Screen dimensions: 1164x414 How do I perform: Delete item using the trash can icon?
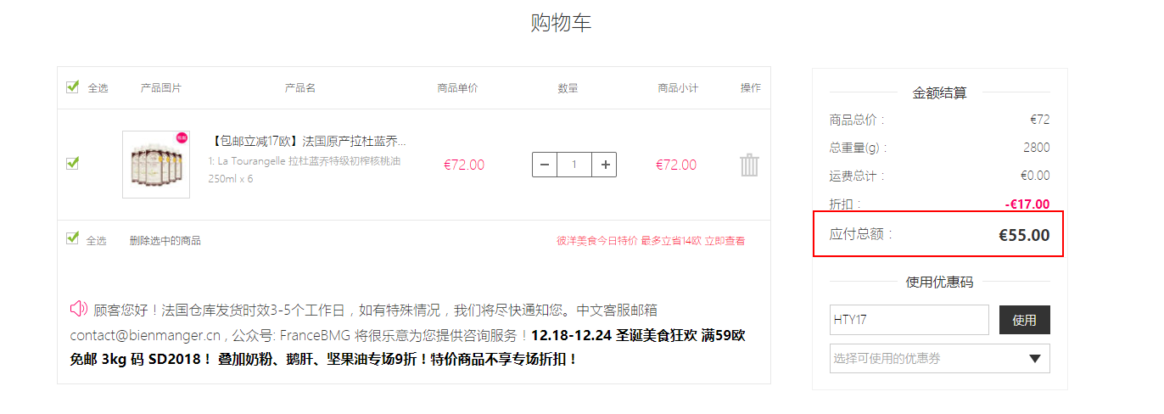point(749,165)
